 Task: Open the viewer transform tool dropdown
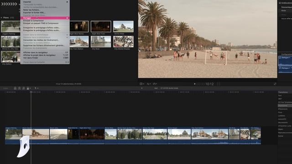tap(142, 84)
